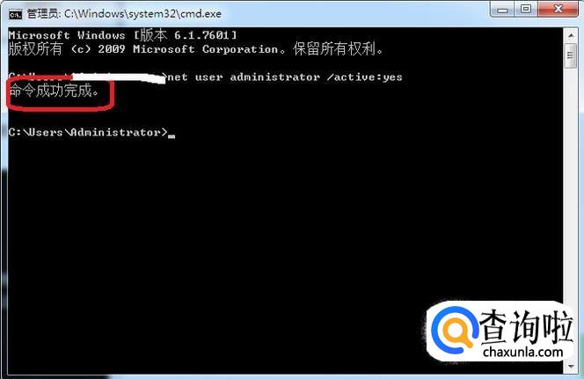Click the vertical scrollbar thumb
584x379 pixels.
(571, 56)
